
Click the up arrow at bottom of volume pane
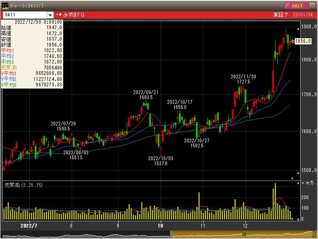[291, 218]
